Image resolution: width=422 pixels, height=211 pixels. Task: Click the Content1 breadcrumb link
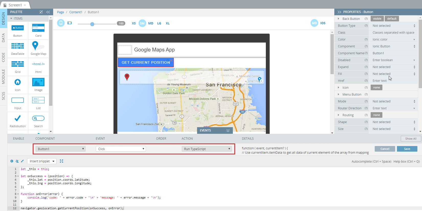[76, 12]
